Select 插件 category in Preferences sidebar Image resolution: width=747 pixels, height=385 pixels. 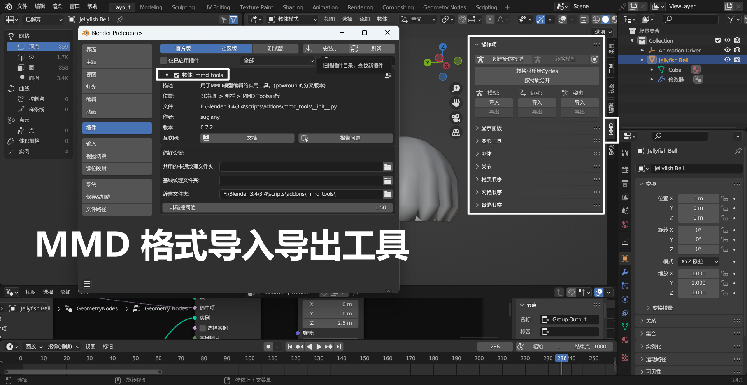pyautogui.click(x=117, y=128)
